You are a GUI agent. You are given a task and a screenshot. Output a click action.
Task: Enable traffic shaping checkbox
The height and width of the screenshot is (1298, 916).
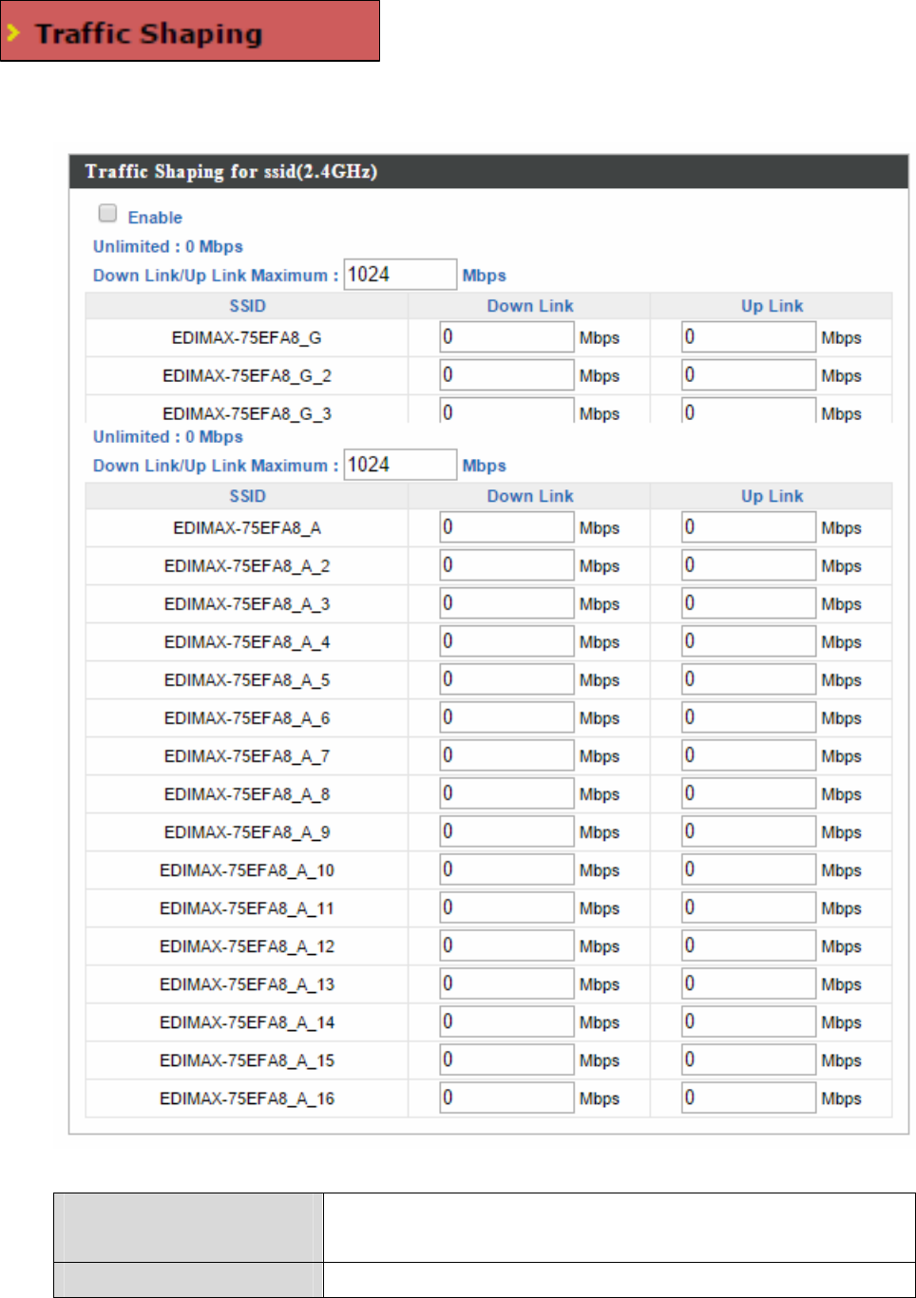coord(108,214)
